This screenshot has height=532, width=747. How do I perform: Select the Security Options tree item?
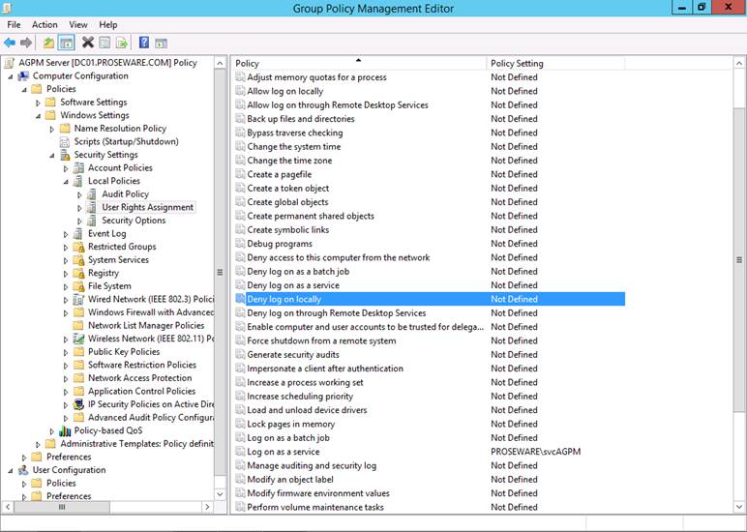tap(134, 221)
